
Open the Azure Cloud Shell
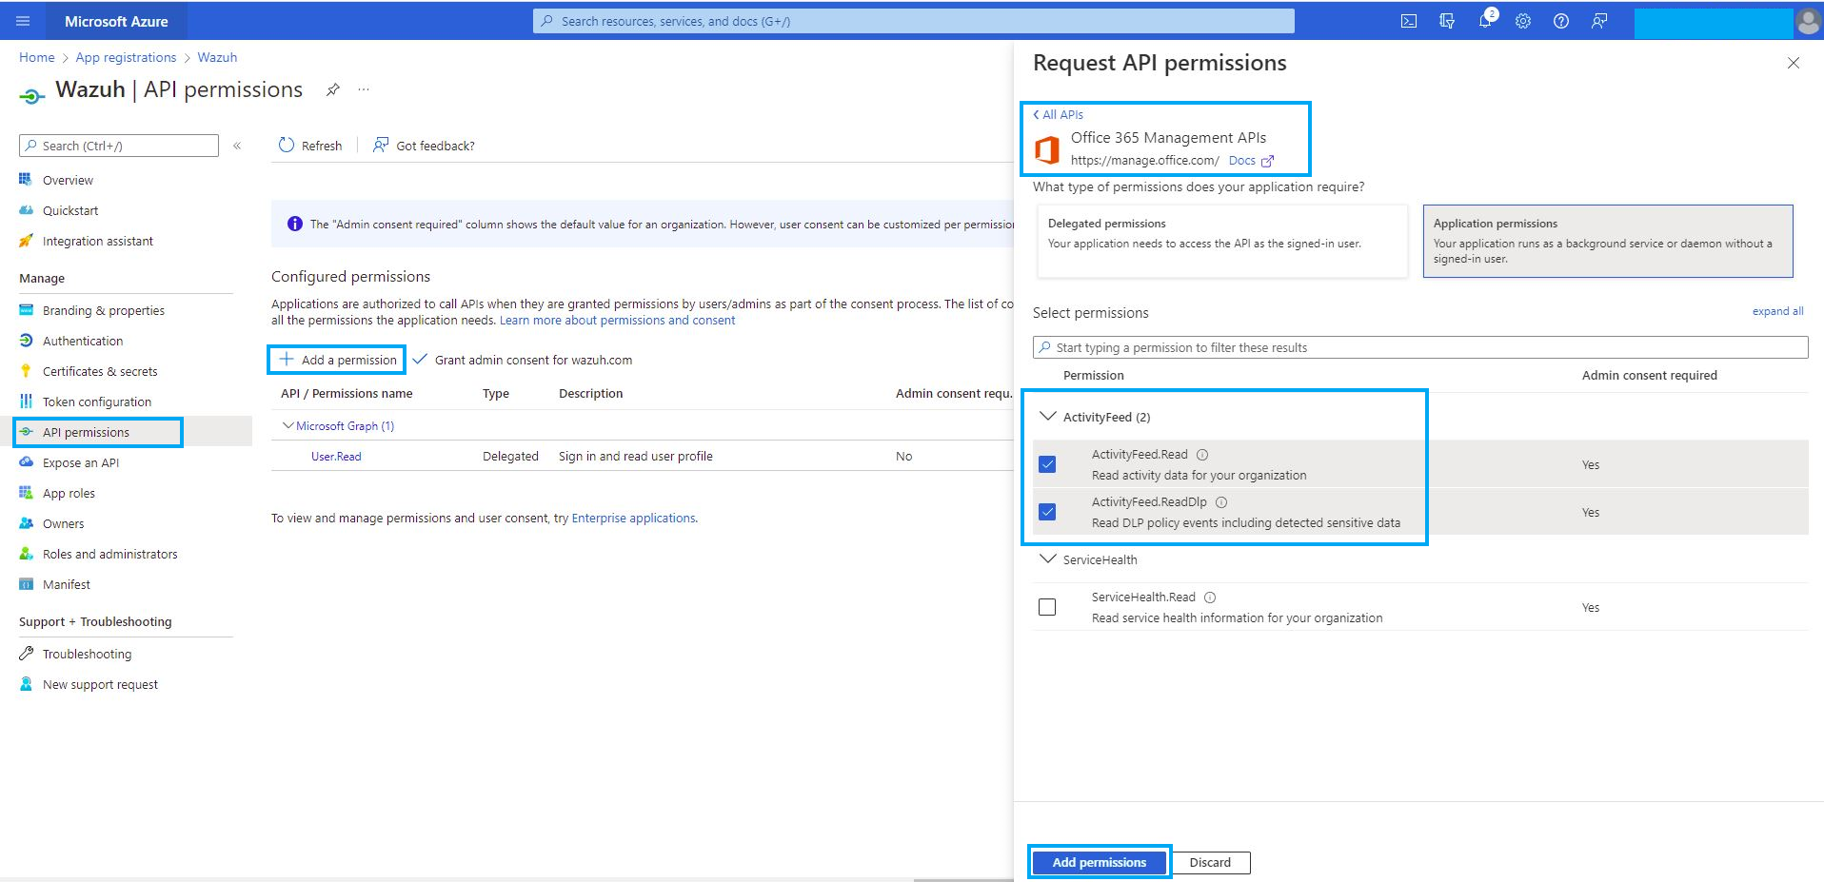click(1408, 21)
